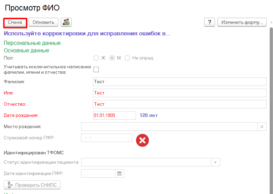Image resolution: width=273 pixels, height=194 pixels.
Task: Click the people icon in the toolbar
Action: [66, 22]
